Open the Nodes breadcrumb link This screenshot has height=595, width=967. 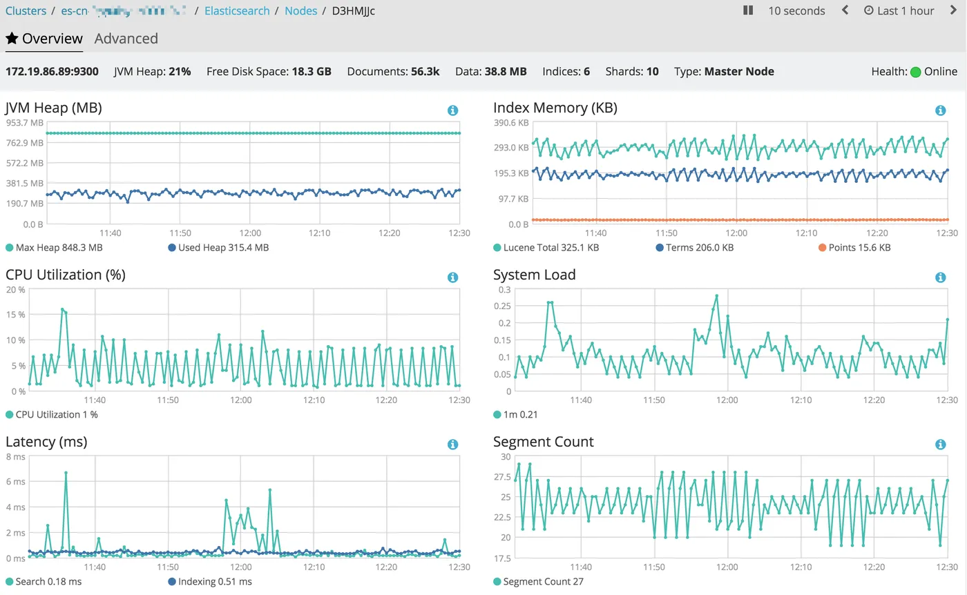pyautogui.click(x=301, y=11)
